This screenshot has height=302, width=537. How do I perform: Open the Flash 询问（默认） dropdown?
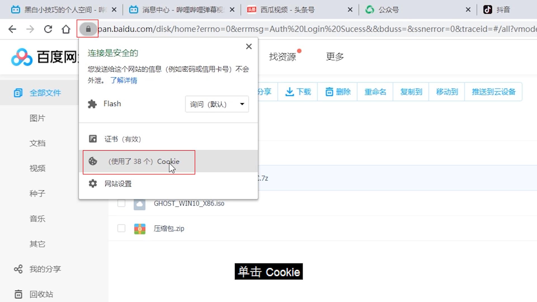[x=217, y=104]
